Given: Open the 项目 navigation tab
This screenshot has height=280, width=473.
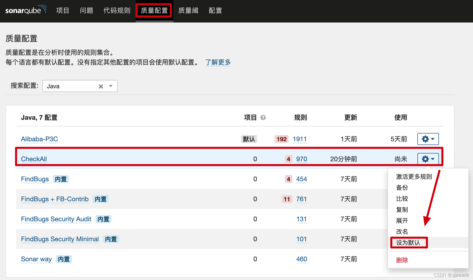Looking at the screenshot, I should [63, 10].
